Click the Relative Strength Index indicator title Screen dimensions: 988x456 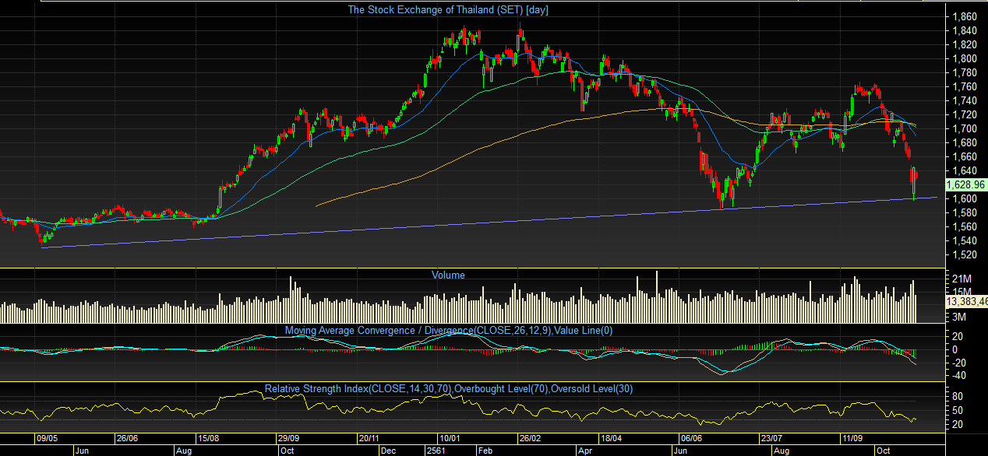pyautogui.click(x=449, y=388)
